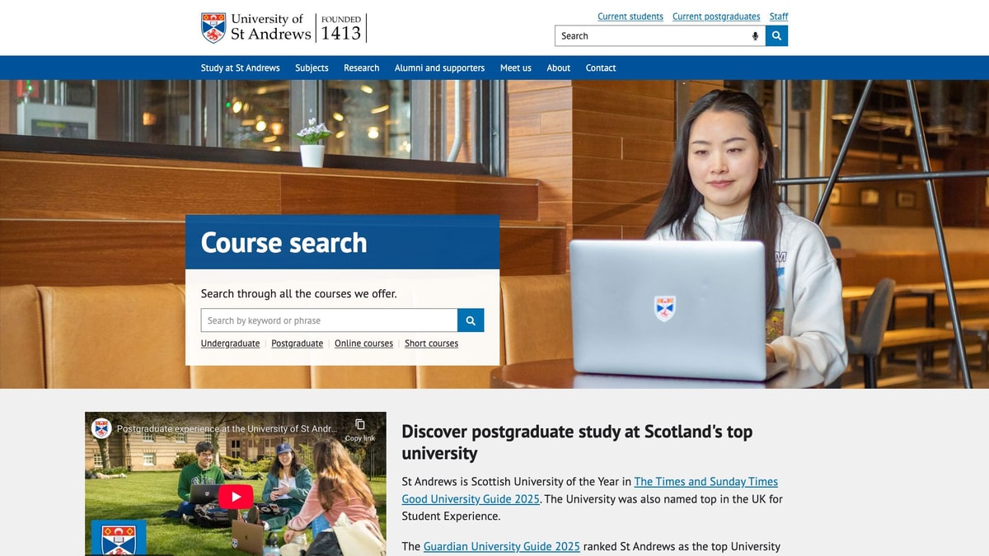
Task: Open the Study at St Andrews menu
Action: coord(240,68)
